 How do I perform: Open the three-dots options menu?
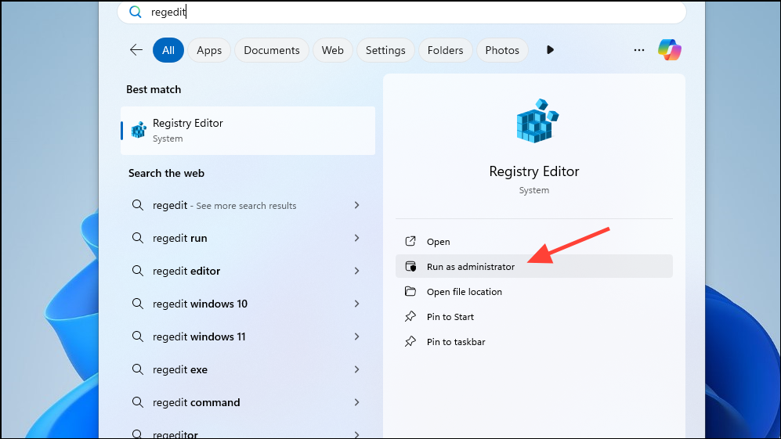639,50
